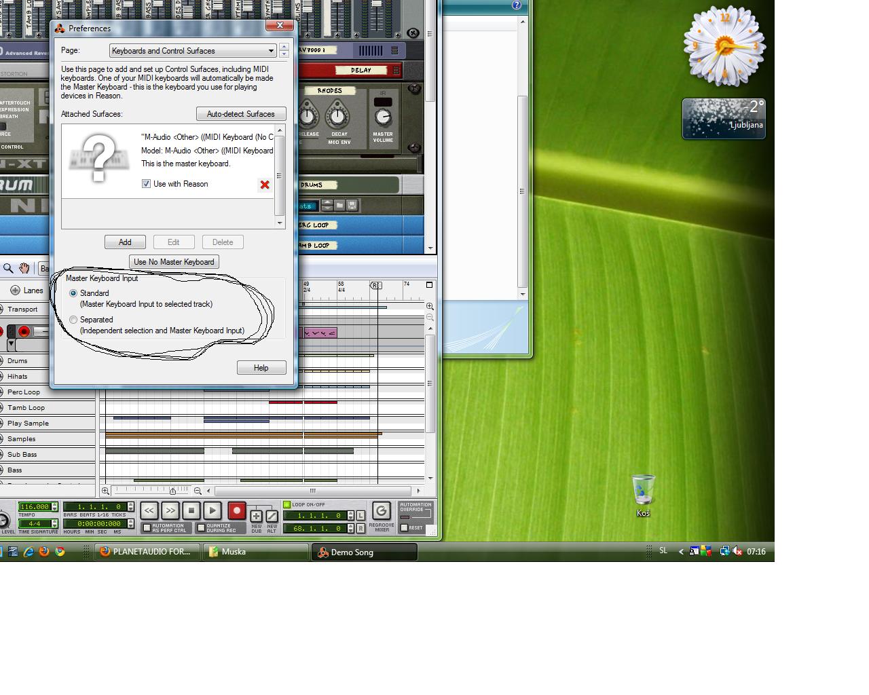869x695 pixels.
Task: Click the Use No Master Keyboard button
Action: 174,262
